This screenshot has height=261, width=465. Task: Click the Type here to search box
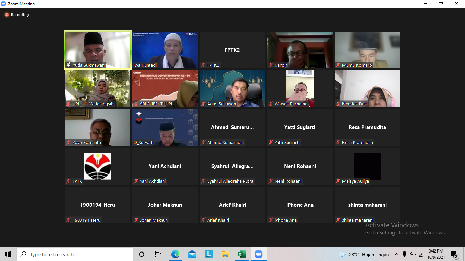point(75,254)
